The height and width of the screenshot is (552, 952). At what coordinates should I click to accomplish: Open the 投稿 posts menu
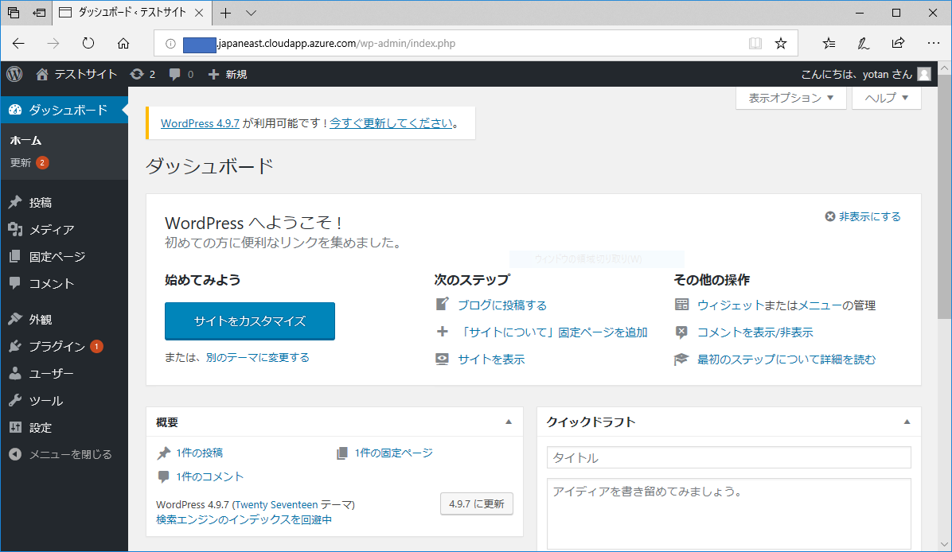pos(64,203)
